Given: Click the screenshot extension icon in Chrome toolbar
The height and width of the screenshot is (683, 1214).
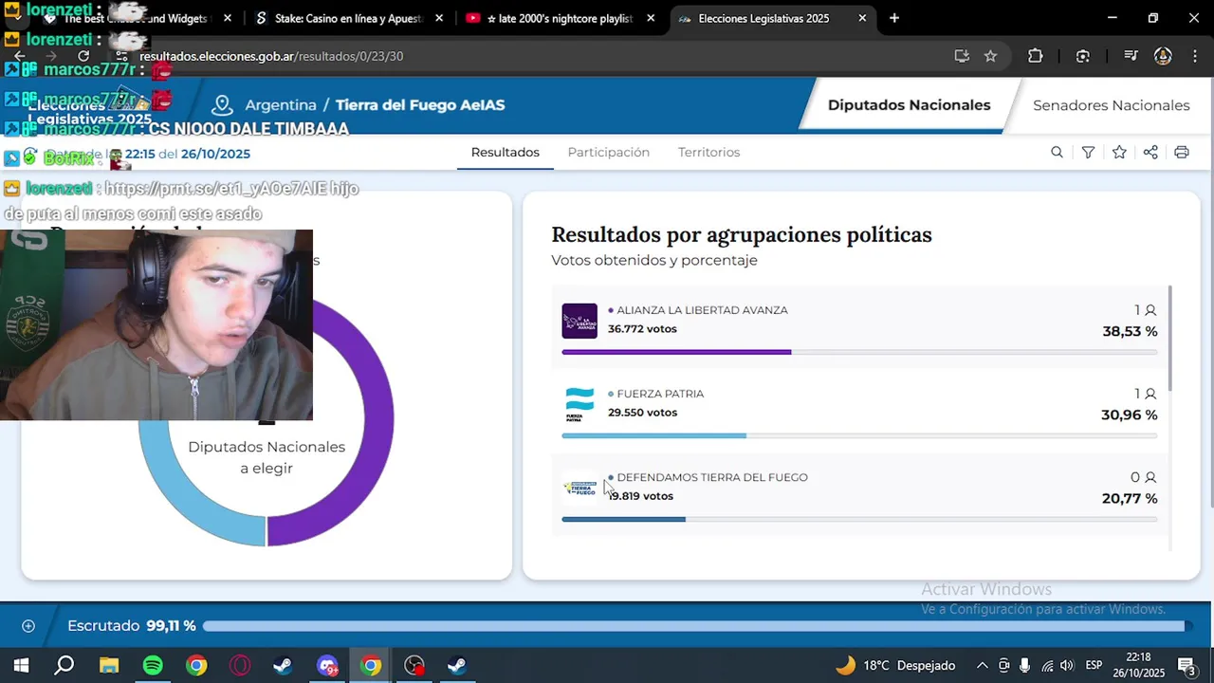Looking at the screenshot, I should (x=1083, y=56).
